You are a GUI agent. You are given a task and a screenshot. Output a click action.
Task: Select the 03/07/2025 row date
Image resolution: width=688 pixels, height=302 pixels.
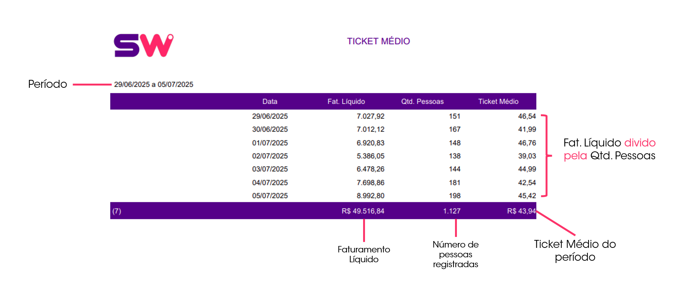click(x=270, y=169)
